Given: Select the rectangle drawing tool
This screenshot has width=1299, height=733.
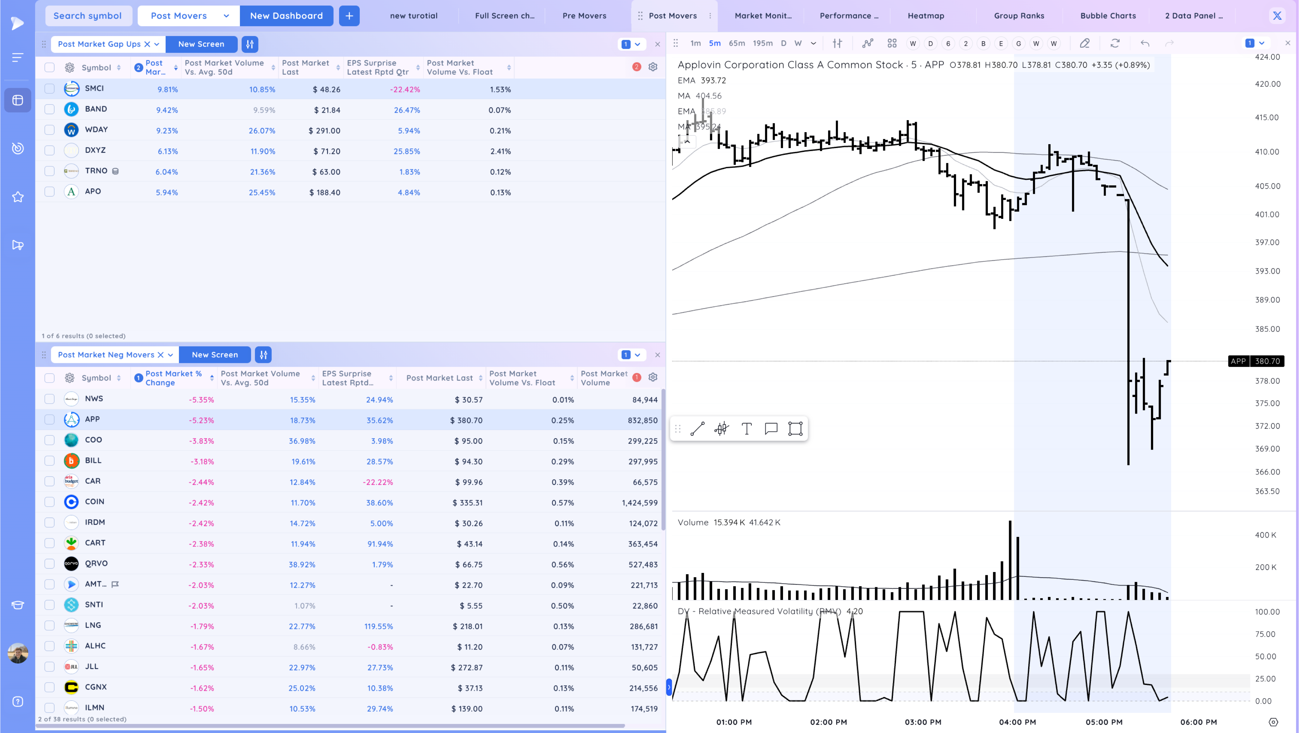Looking at the screenshot, I should [x=795, y=429].
